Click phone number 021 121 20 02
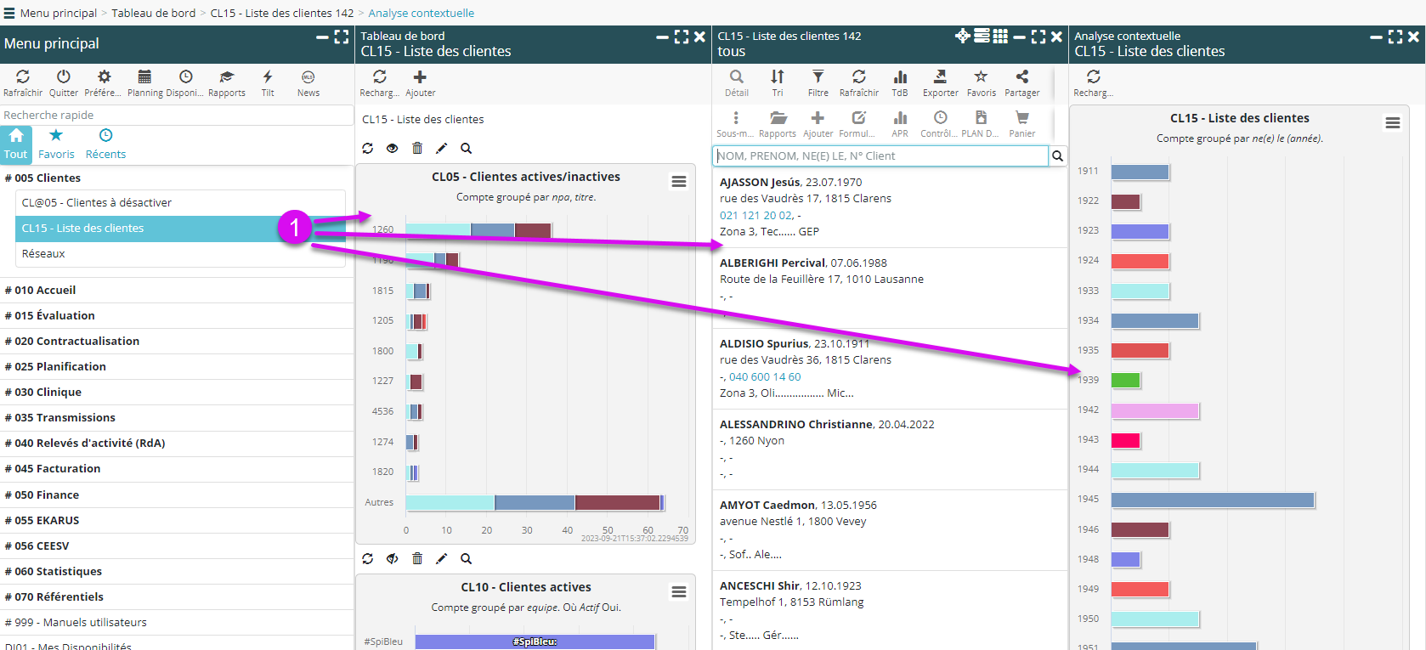The height and width of the screenshot is (650, 1426). [755, 216]
